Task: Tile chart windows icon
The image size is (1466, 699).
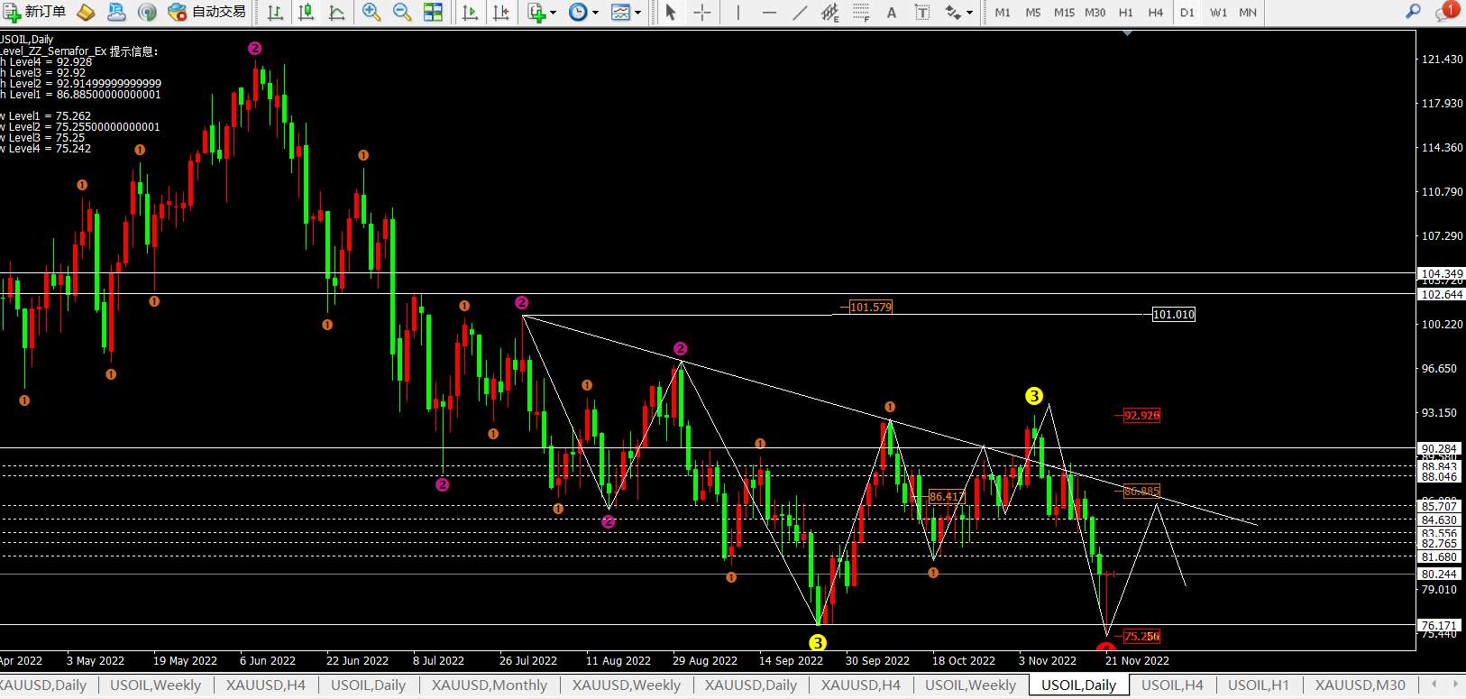Action: (x=433, y=12)
